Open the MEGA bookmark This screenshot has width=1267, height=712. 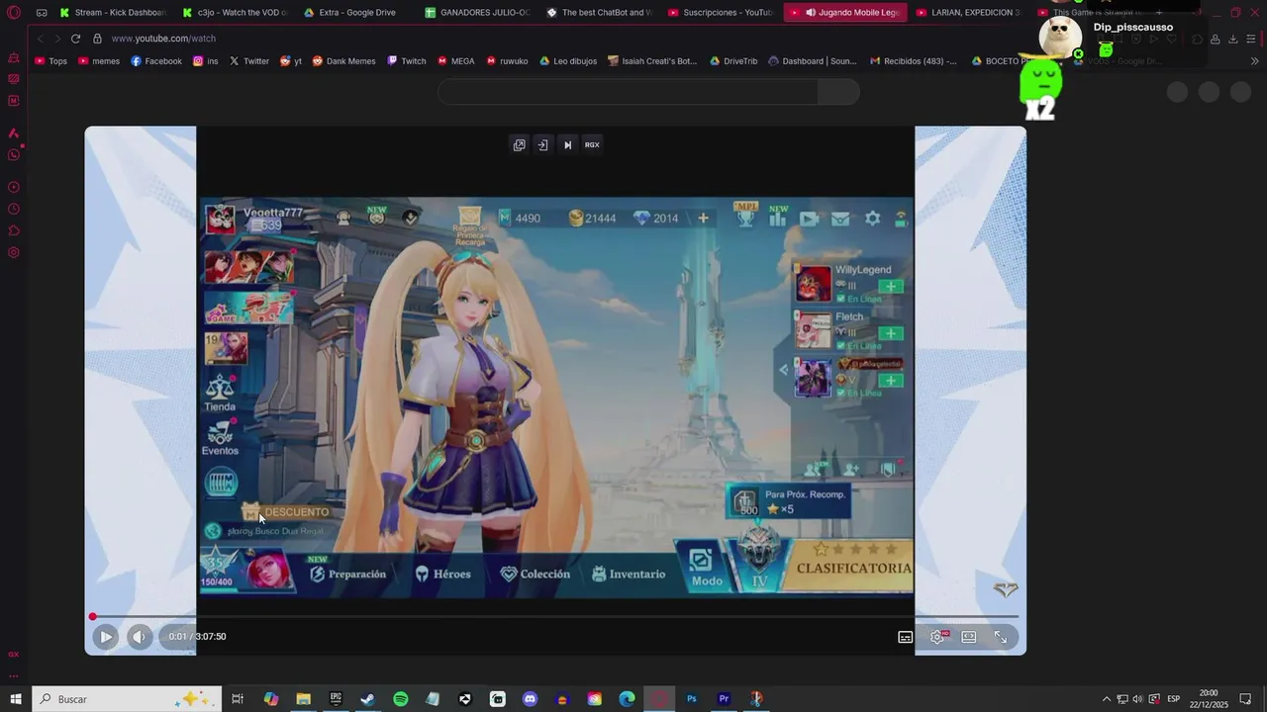click(456, 61)
